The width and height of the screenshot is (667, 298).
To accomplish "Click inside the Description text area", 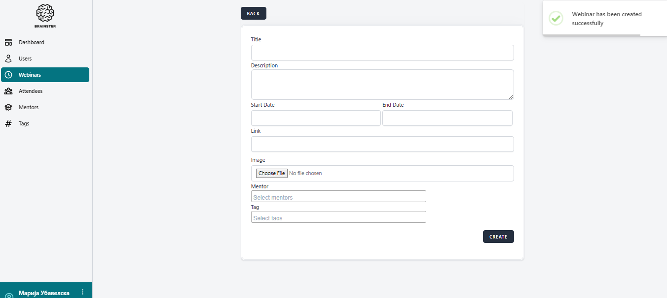I will click(x=382, y=85).
